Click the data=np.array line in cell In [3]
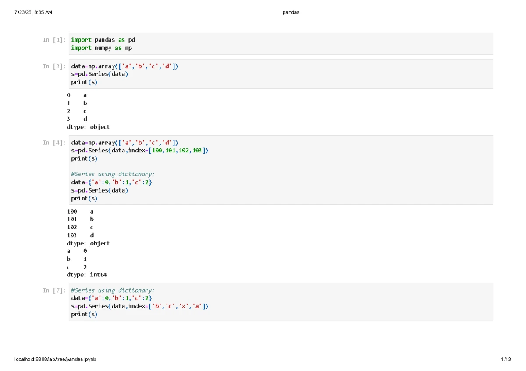526x371 pixels. coord(125,66)
